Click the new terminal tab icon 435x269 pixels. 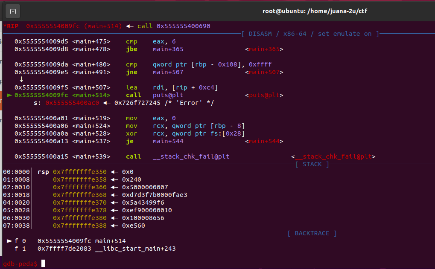tap(13, 11)
